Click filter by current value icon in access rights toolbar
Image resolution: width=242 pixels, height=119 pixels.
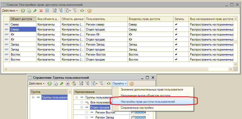coord(61,11)
